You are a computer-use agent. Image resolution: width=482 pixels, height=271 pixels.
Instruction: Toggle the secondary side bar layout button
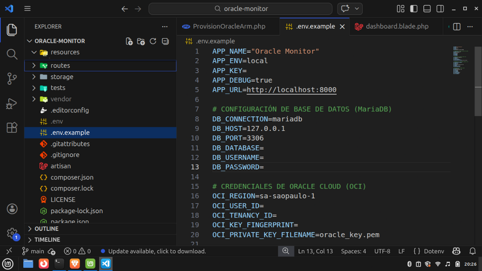440,9
